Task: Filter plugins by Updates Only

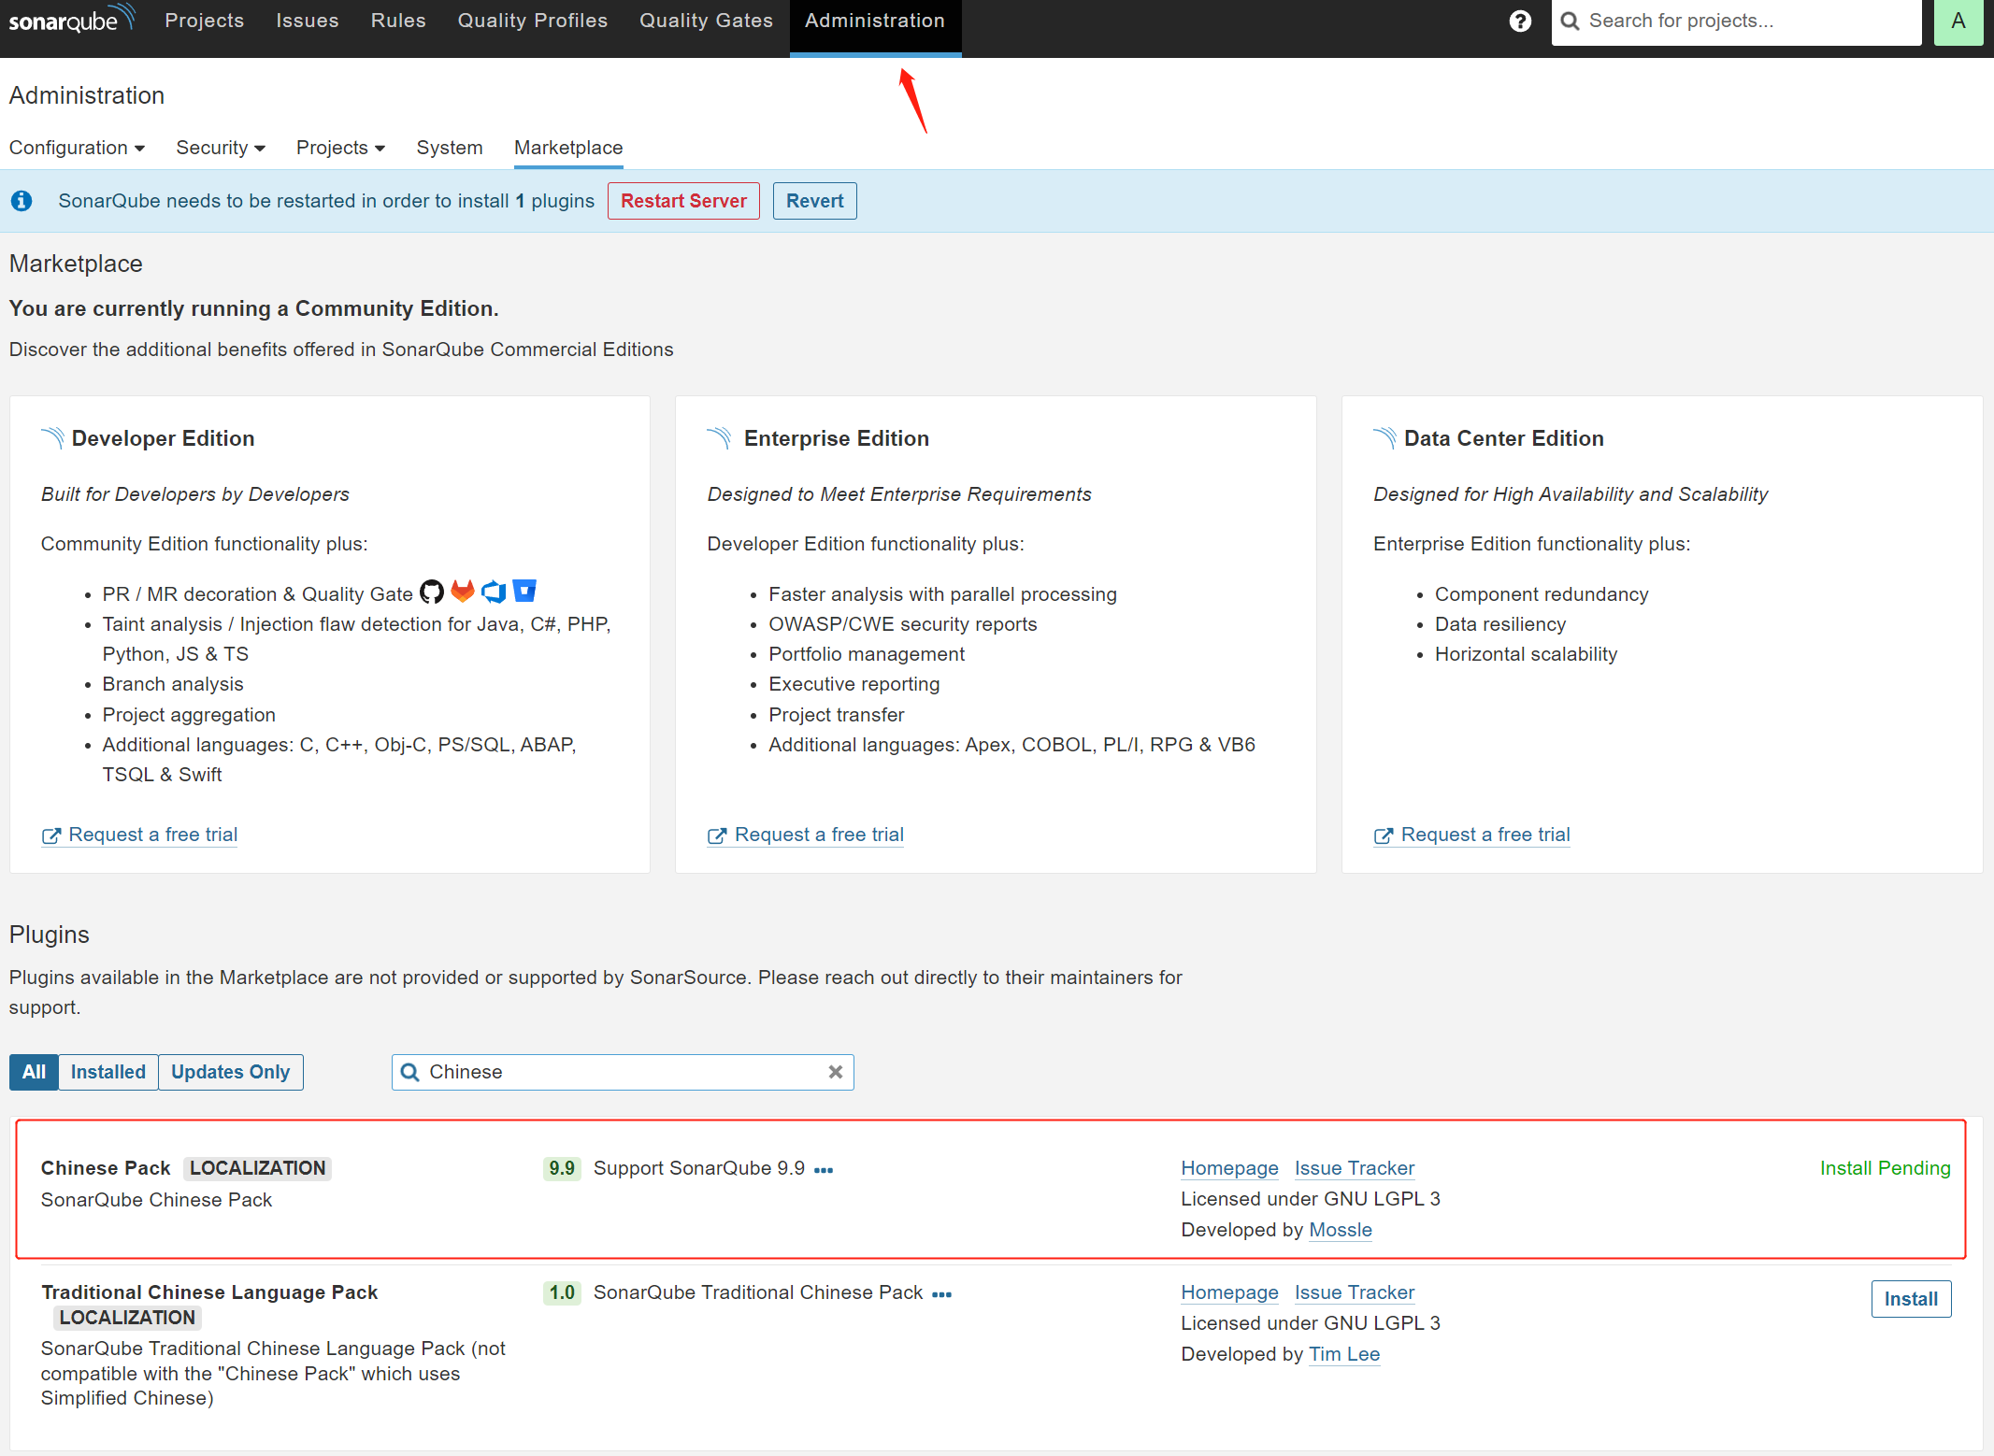Action: (x=230, y=1072)
